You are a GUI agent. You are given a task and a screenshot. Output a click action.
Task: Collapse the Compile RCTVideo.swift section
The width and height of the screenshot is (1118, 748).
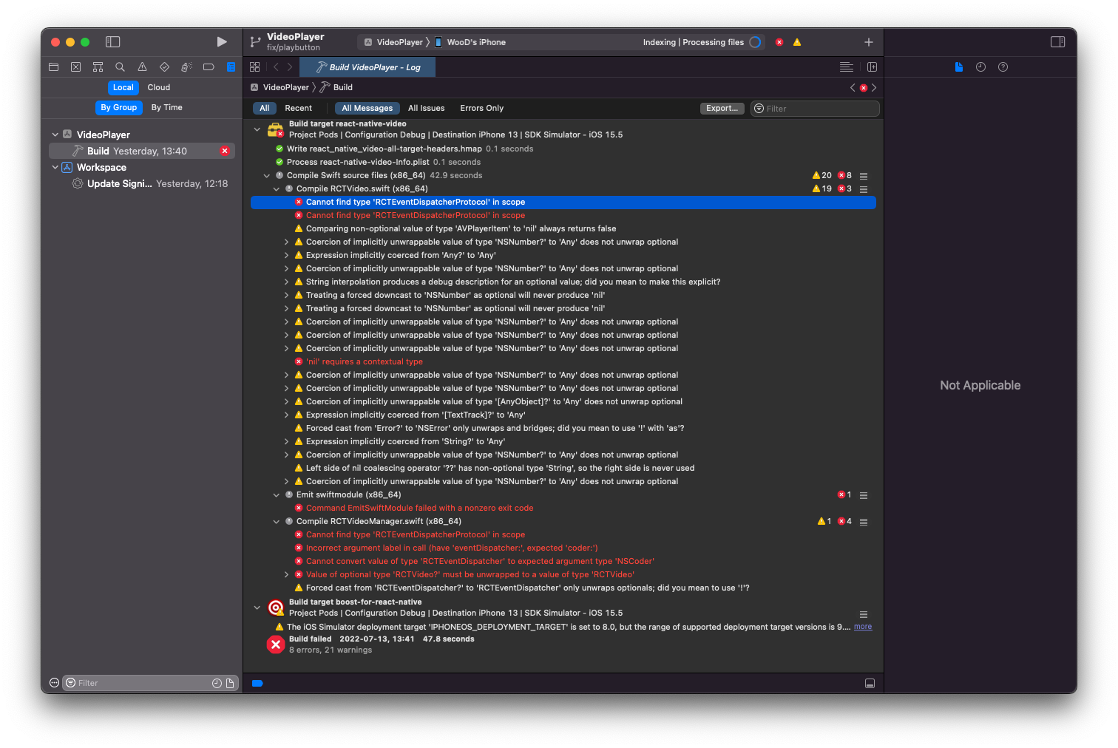tap(277, 188)
